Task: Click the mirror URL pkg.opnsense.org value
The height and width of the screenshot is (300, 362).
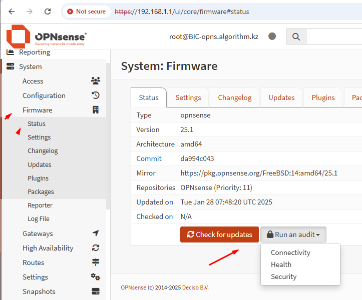Action: coord(259,173)
